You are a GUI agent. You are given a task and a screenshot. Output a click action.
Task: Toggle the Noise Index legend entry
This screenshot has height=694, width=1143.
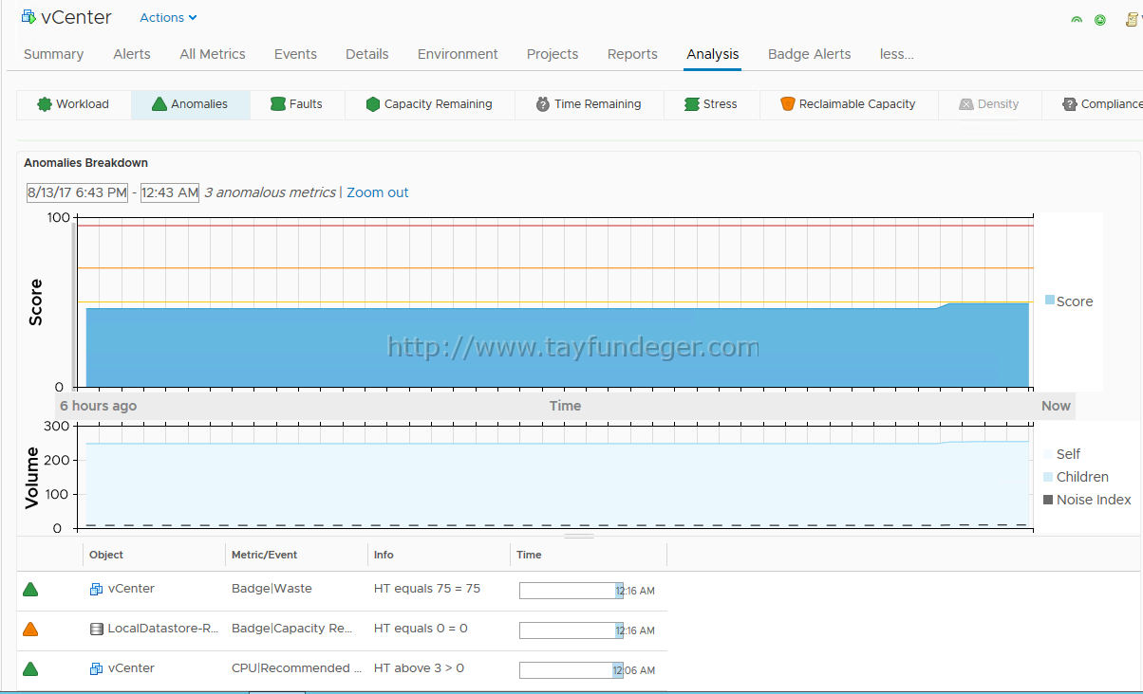coord(1087,500)
